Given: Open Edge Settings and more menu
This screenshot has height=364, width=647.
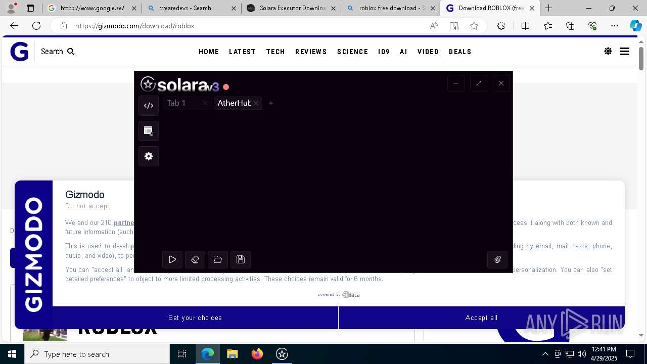Looking at the screenshot, I should (615, 26).
